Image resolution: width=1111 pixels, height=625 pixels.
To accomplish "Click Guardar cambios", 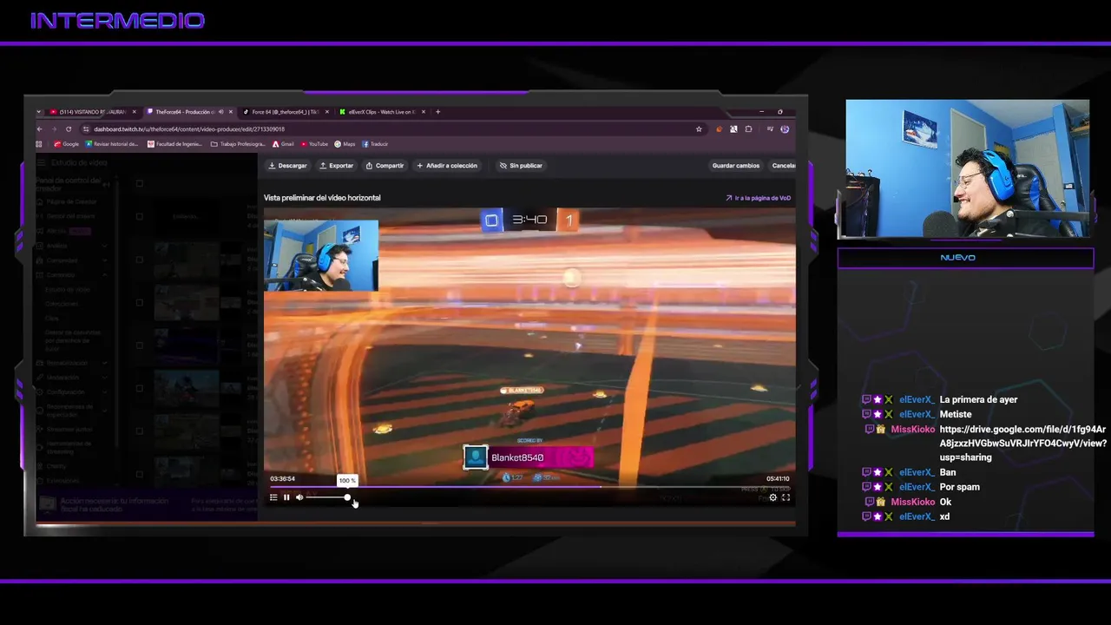I will point(736,166).
